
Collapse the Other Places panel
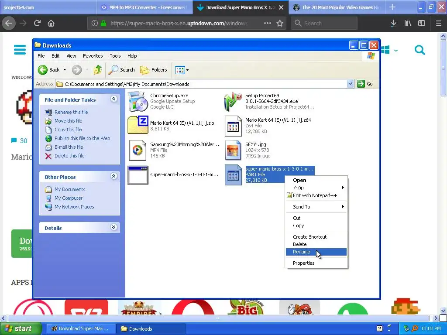point(114,176)
